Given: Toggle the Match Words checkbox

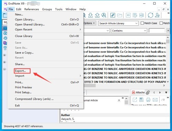Looking at the screenshot, I should tap(161, 23).
